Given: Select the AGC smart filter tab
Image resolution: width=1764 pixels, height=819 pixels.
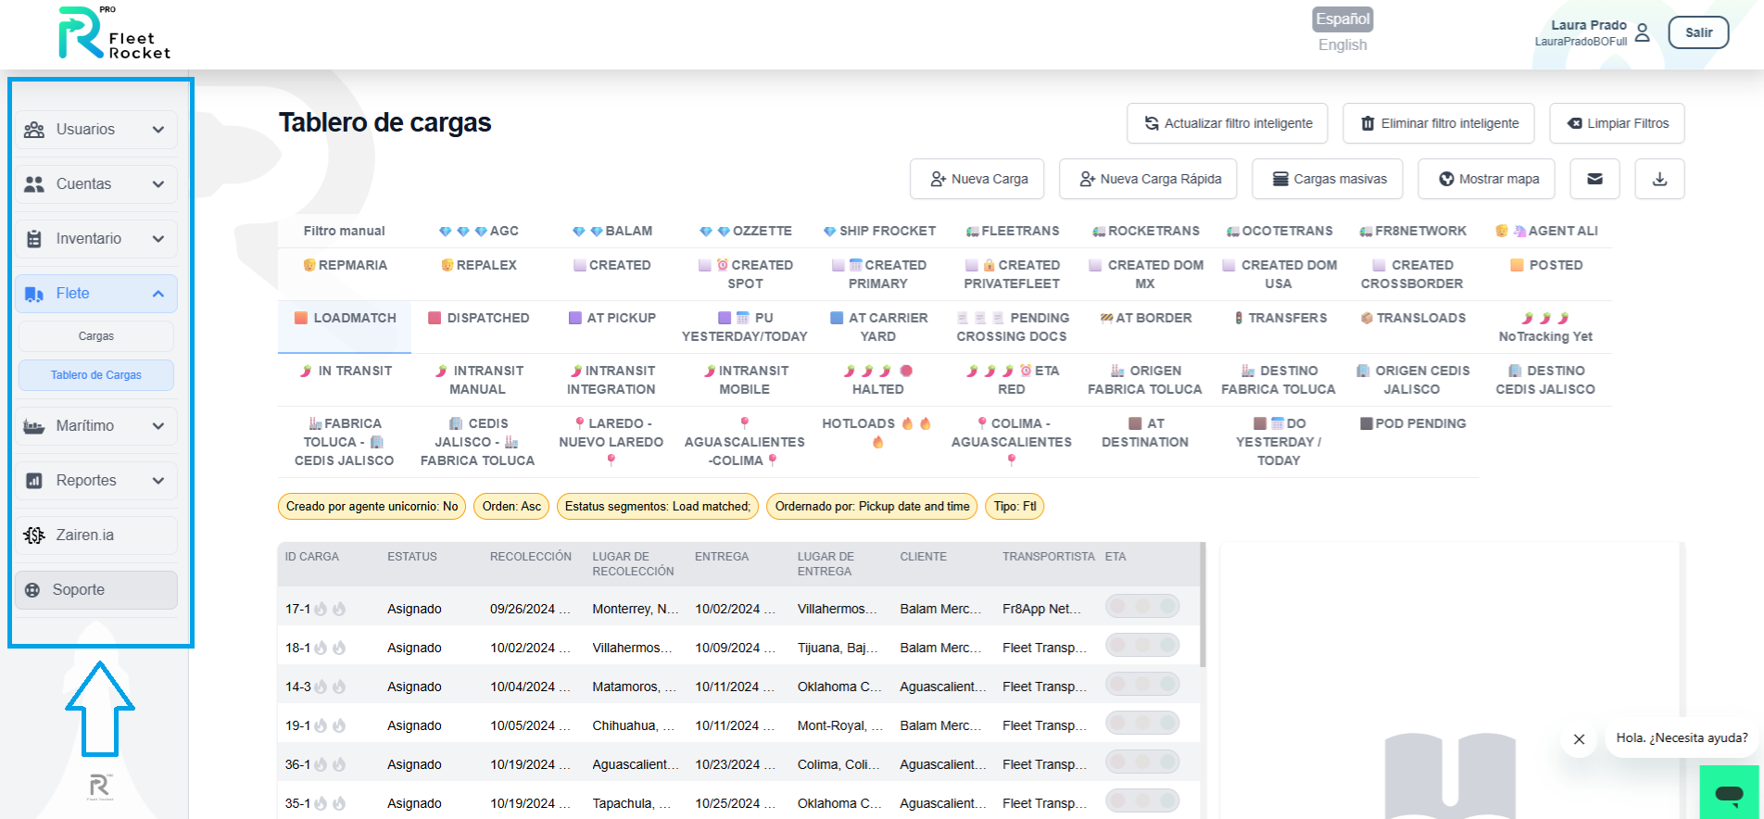Looking at the screenshot, I should [478, 231].
